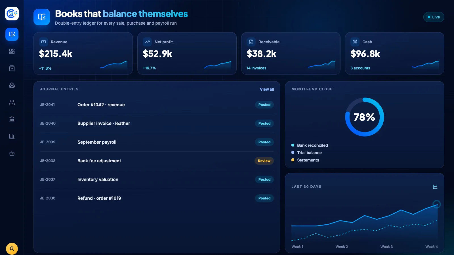Click the app logo in sidebar
The height and width of the screenshot is (255, 454).
[12, 13]
